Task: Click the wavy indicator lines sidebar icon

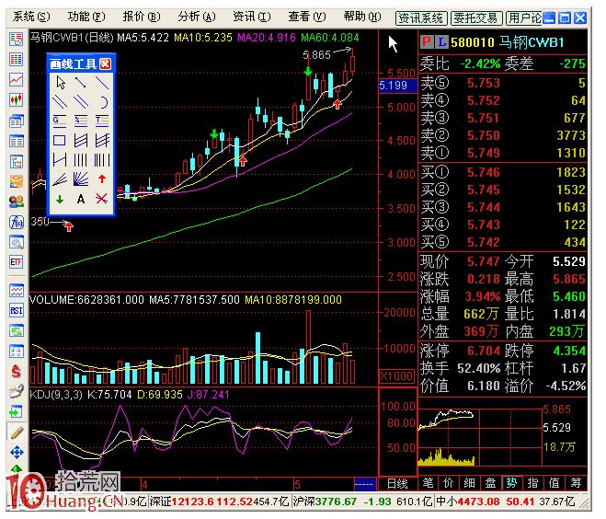Action: click(17, 291)
